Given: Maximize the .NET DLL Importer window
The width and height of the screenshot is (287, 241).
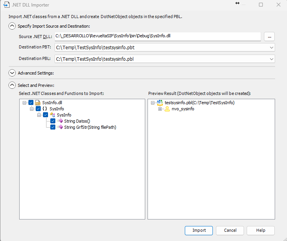Looking at the screenshot, I should click(x=261, y=5).
